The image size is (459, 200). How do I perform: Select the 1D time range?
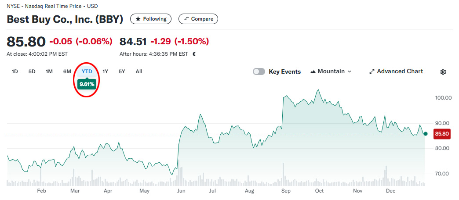coord(15,71)
